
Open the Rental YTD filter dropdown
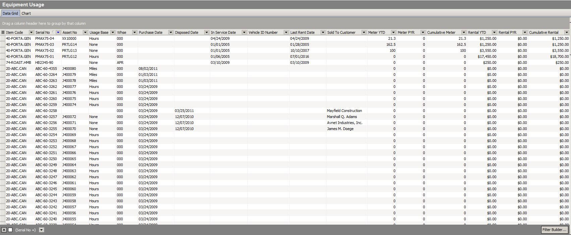pyautogui.click(x=494, y=32)
